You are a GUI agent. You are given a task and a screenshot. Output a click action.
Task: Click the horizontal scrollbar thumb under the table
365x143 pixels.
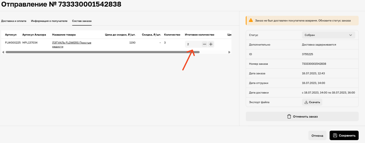tap(102, 52)
